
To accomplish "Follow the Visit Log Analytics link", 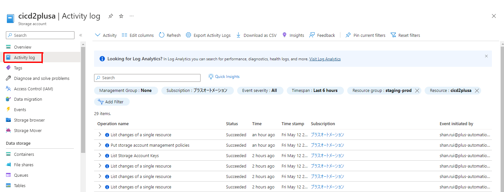I will click(x=325, y=59).
